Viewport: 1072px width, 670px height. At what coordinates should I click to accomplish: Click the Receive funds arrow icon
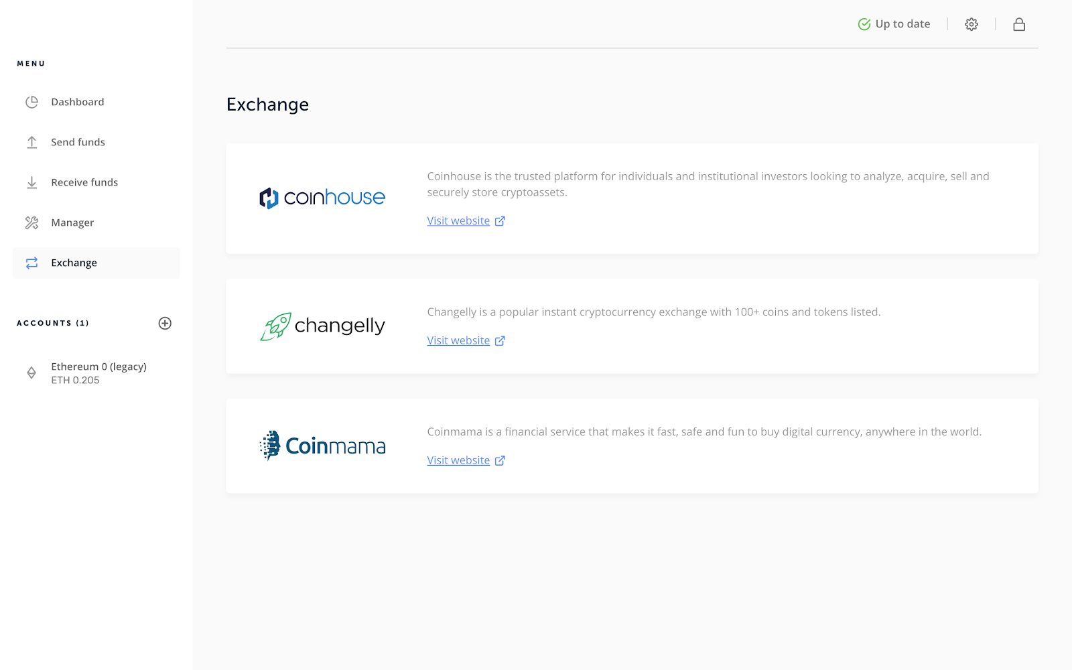(x=31, y=182)
